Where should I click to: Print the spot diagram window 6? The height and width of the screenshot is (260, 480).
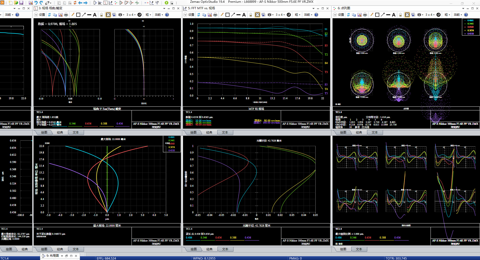click(365, 15)
